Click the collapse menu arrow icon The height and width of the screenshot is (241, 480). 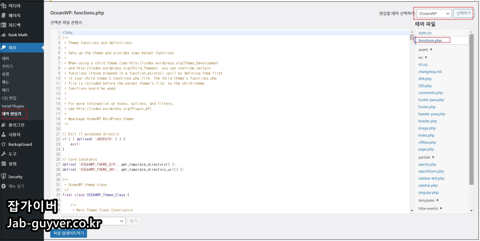3,186
